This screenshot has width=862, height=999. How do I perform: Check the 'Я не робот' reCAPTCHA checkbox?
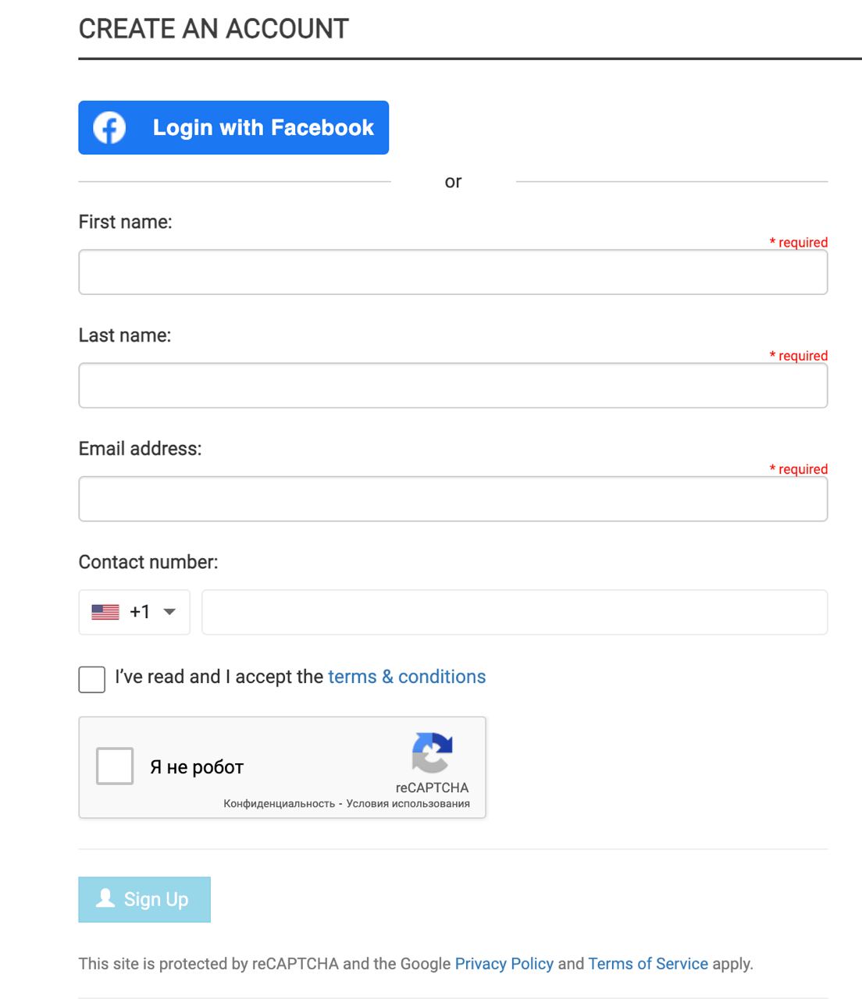tap(116, 766)
